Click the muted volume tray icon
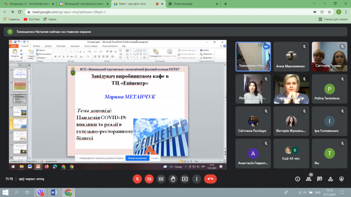 pos(305,192)
